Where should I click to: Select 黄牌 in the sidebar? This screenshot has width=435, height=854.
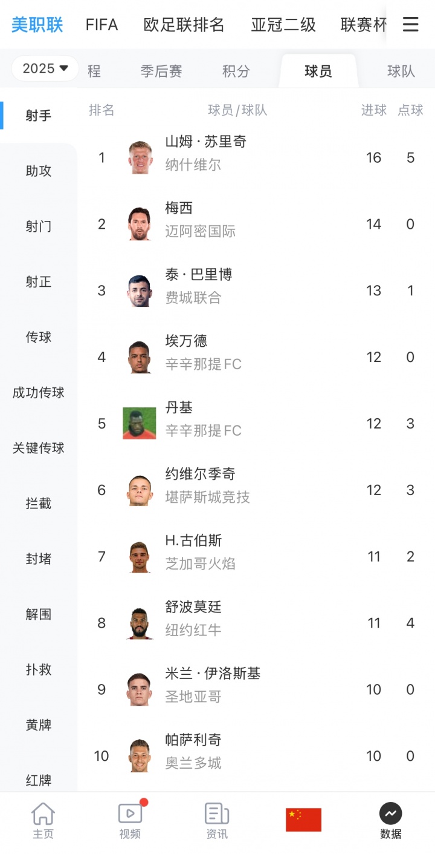coord(39,725)
